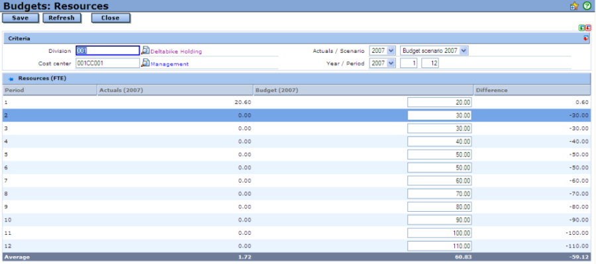Collapse the Criteria section with arrow icon

[586, 38]
